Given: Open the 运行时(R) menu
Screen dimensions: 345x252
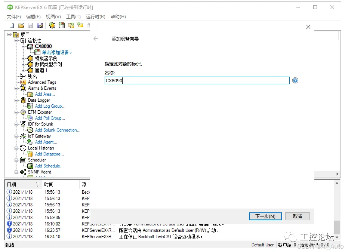Looking at the screenshot, I should (x=95, y=17).
